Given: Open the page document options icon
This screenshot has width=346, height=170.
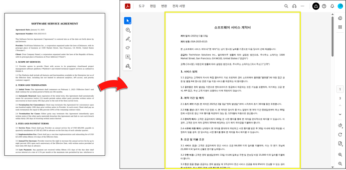Looking at the screenshot, I should point(340,144).
